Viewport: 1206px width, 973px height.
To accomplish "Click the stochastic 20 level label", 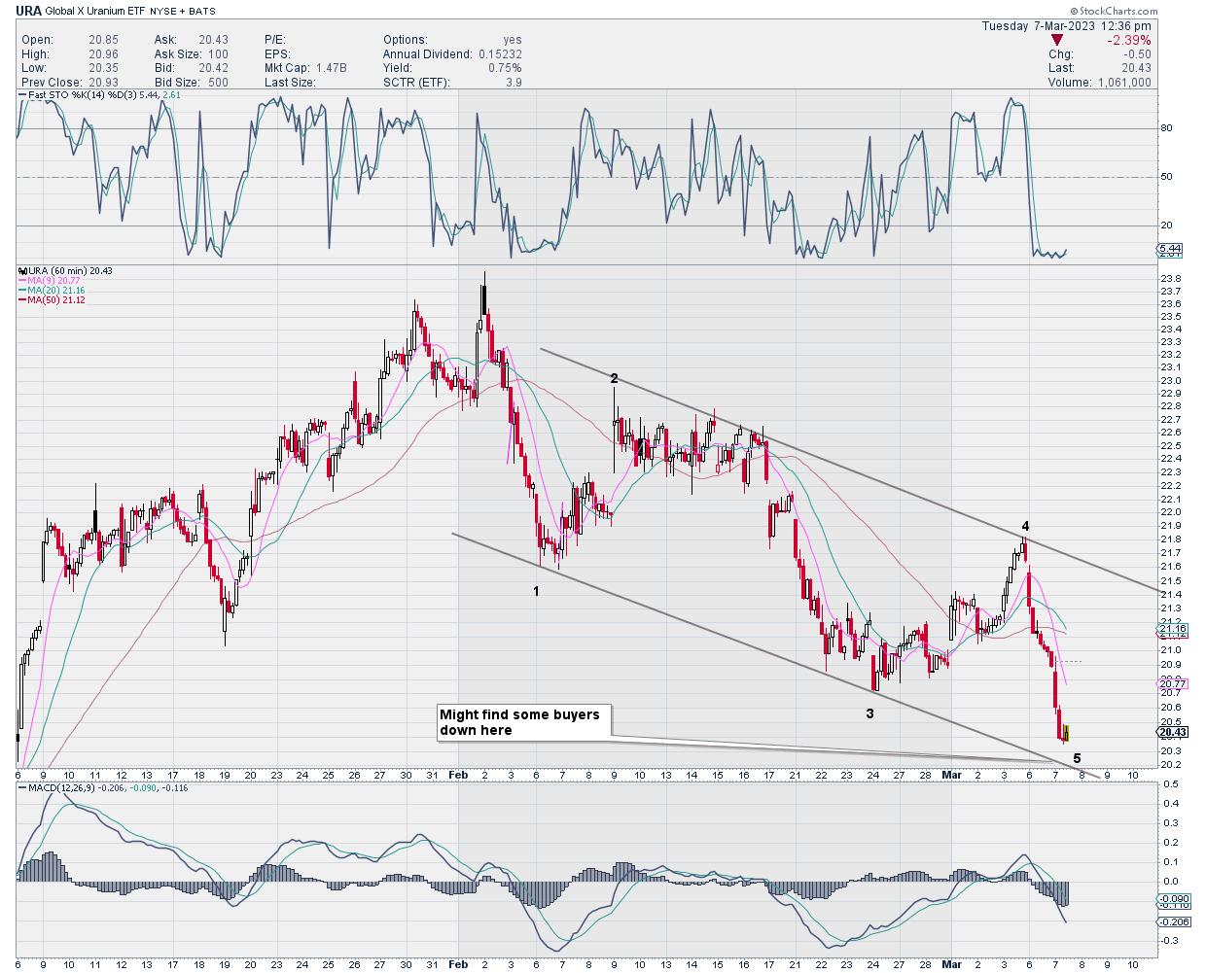I will [1166, 226].
